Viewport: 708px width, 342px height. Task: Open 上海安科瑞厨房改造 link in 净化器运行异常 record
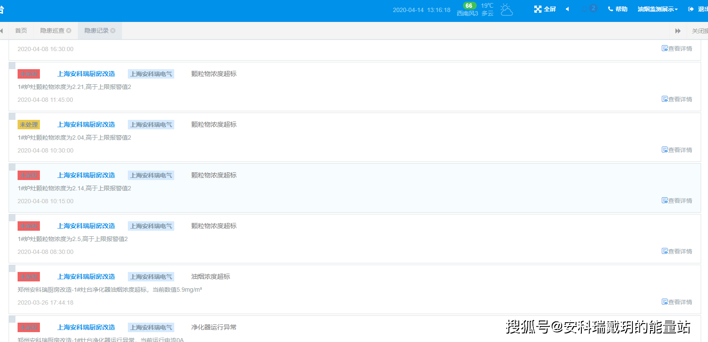click(86, 327)
